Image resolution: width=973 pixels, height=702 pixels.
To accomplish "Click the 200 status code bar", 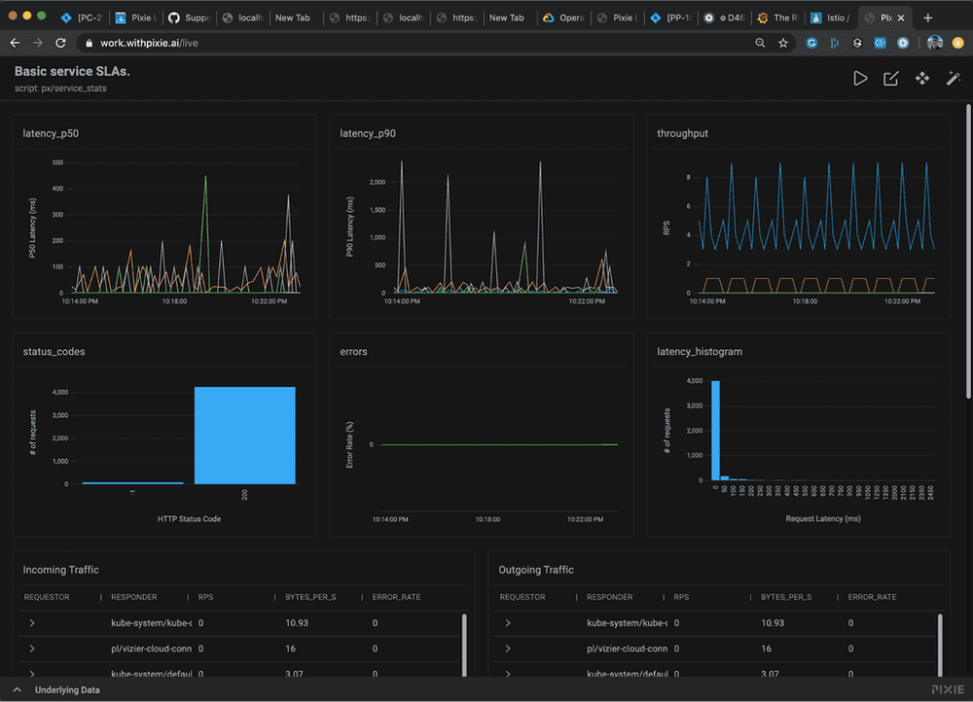I will tap(244, 436).
